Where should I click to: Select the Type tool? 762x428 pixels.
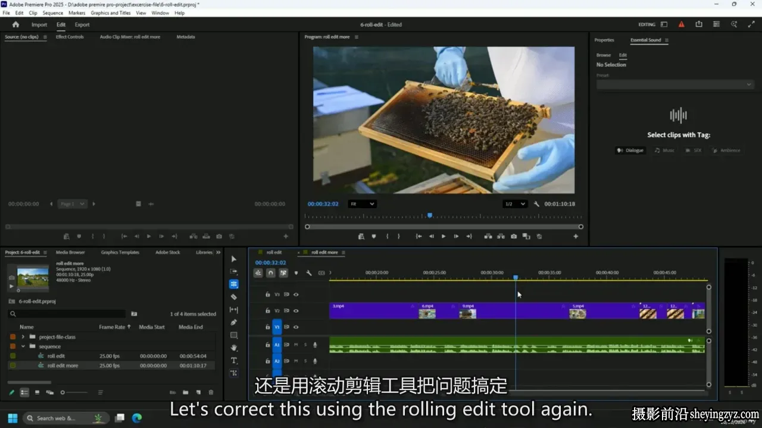(x=233, y=360)
